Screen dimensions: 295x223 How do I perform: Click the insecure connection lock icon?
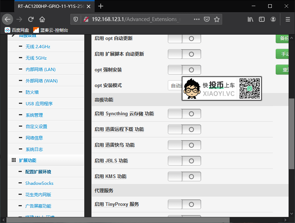coord(86,19)
